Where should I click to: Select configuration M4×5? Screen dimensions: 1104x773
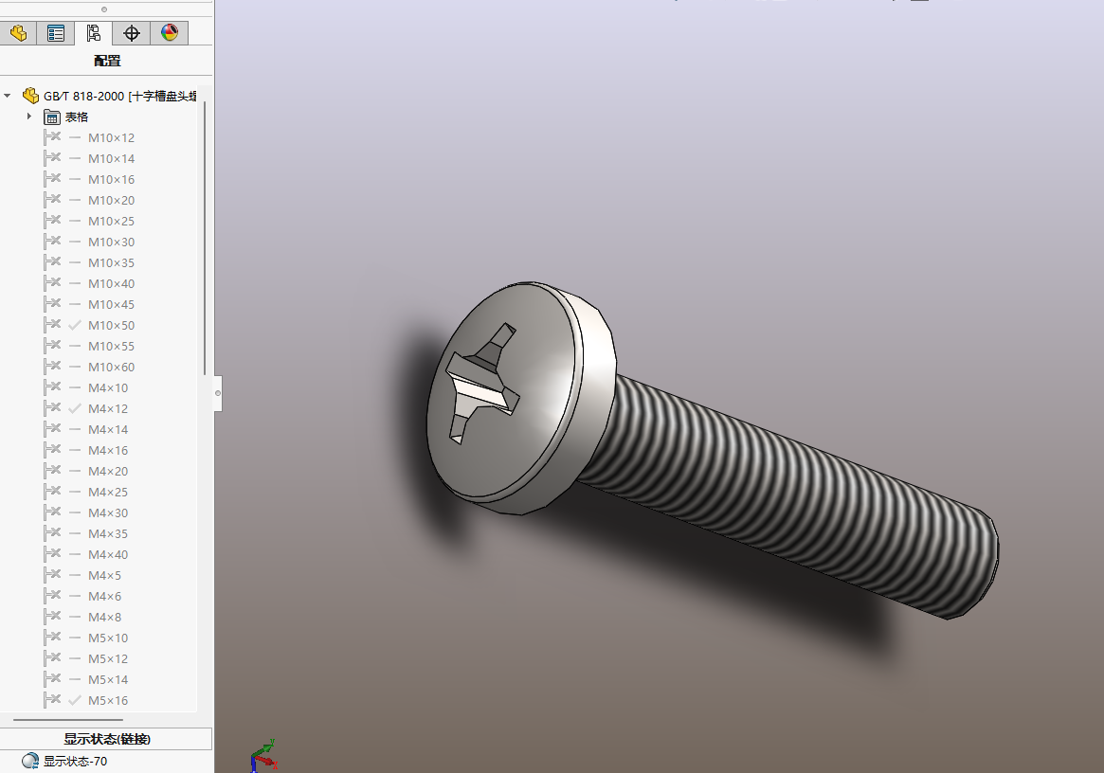click(x=104, y=575)
